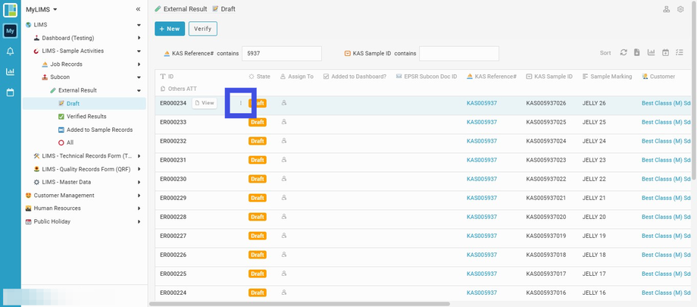Image resolution: width=697 pixels, height=307 pixels.
Task: Click the KAS Sample ID filter icon
Action: 348,53
